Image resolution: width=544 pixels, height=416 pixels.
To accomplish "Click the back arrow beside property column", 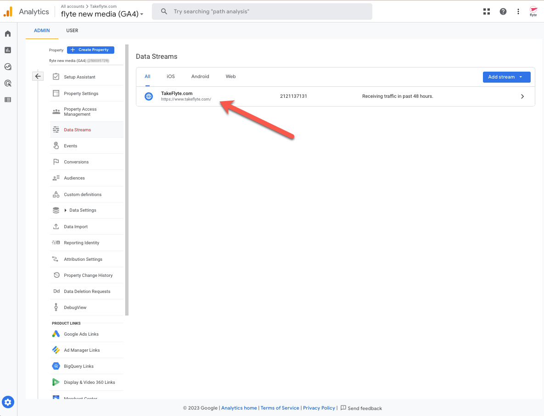I will click(38, 76).
